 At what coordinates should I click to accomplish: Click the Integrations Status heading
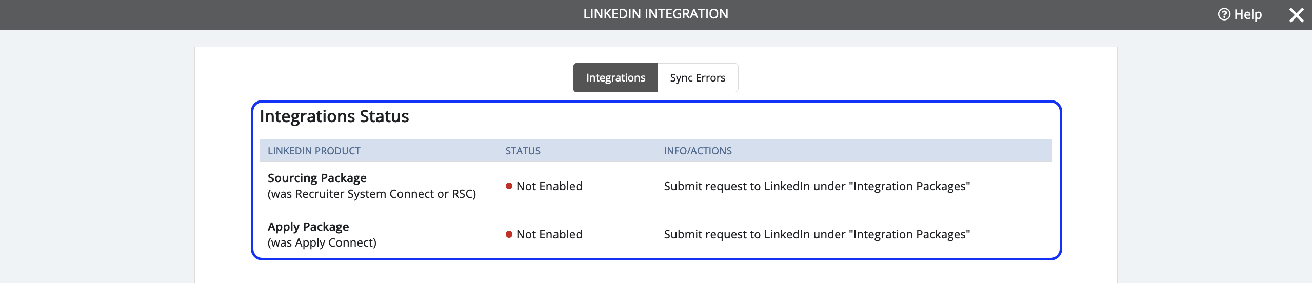coord(334,116)
